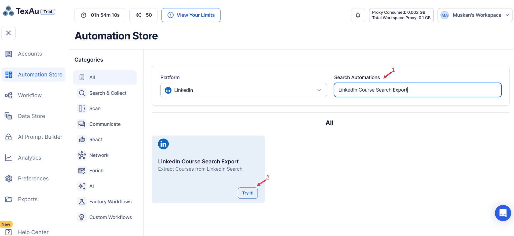Click the Exports folder icon
The width and height of the screenshot is (514, 236).
click(9, 199)
